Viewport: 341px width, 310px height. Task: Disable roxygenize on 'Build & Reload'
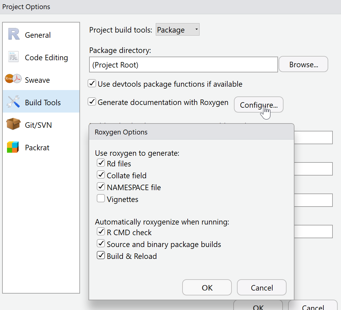coord(101,255)
